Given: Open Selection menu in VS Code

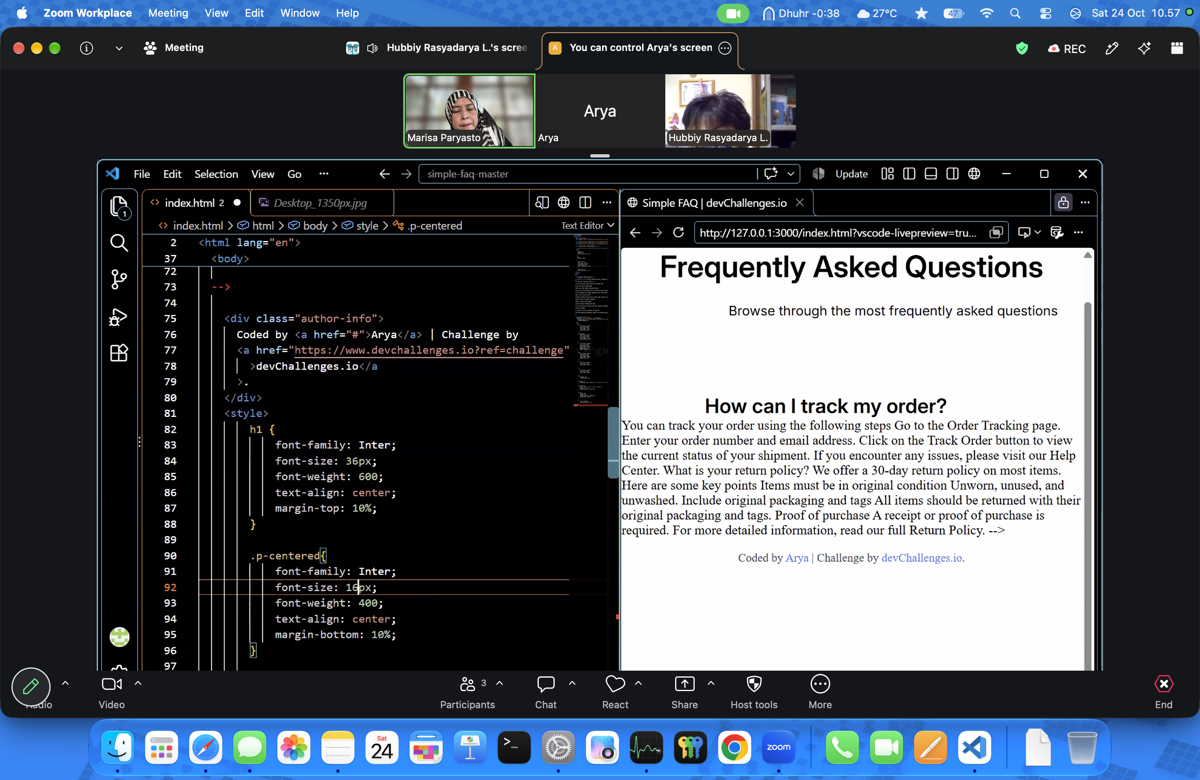Looking at the screenshot, I should click(x=216, y=174).
